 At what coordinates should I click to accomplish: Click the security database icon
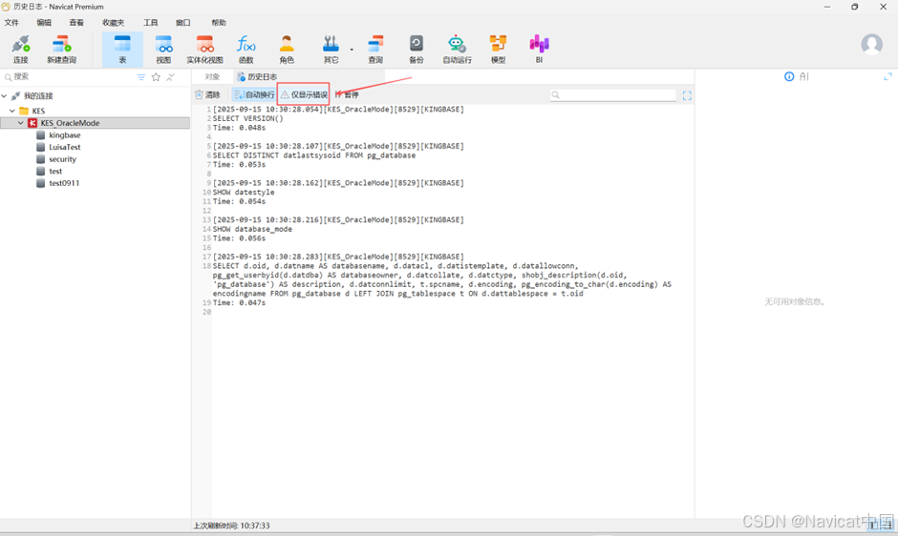coord(41,159)
